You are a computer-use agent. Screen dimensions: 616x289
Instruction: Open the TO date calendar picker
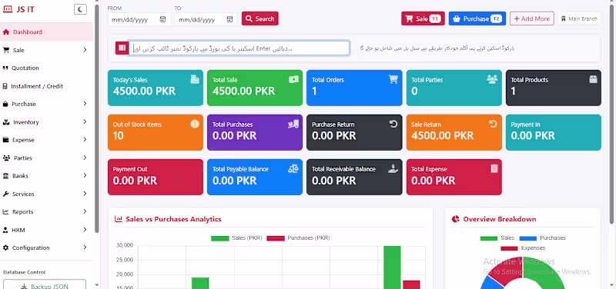pos(229,19)
